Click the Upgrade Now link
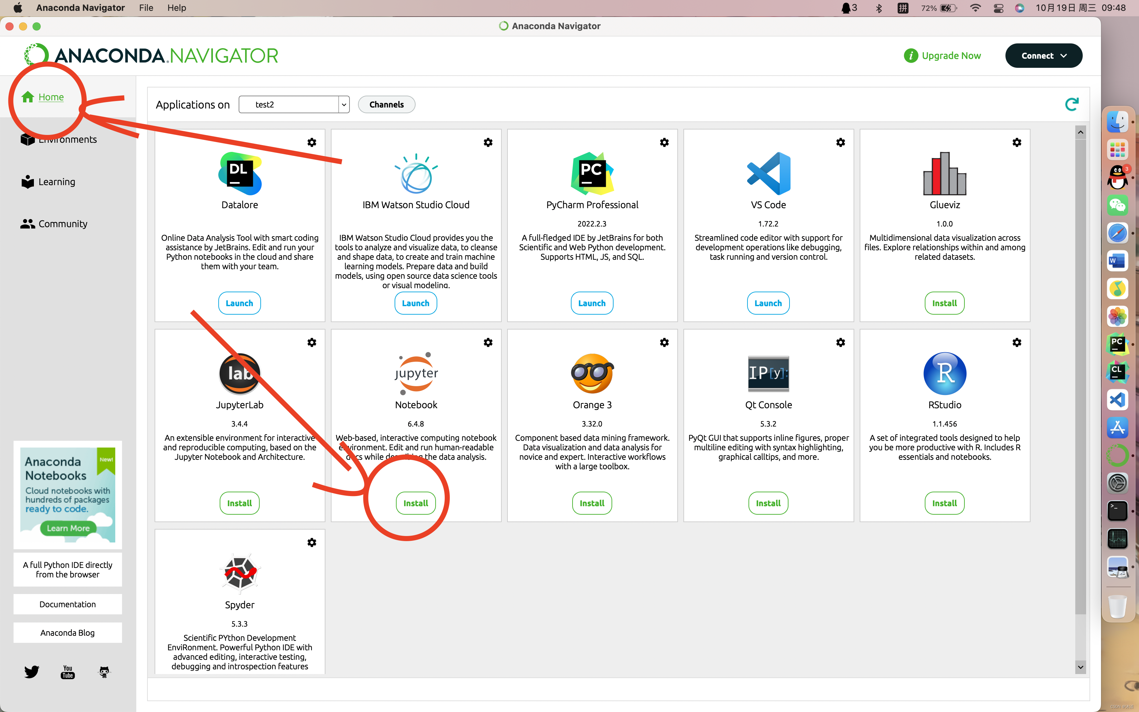1139x712 pixels. click(951, 56)
